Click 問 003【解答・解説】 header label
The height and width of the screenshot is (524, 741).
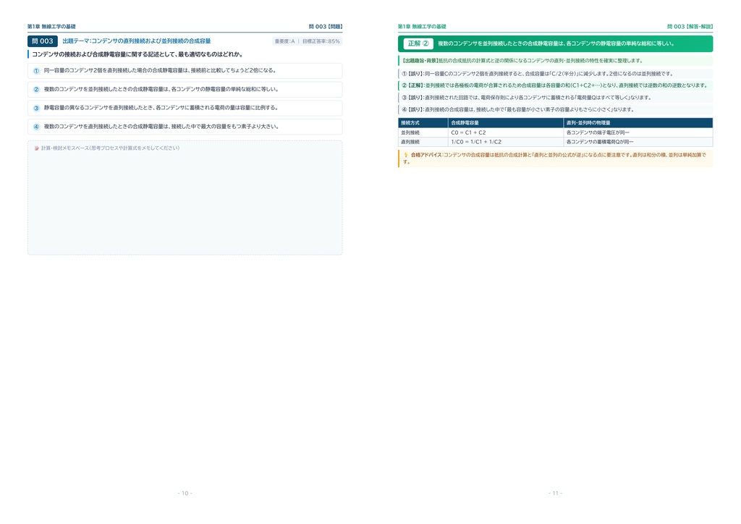click(690, 27)
